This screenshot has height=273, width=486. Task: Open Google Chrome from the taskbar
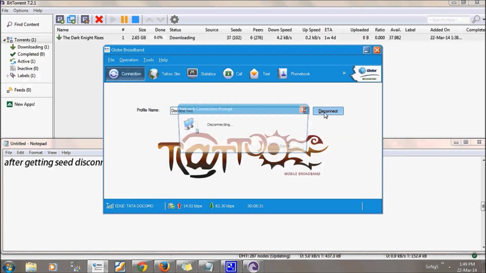pyautogui.click(x=142, y=267)
